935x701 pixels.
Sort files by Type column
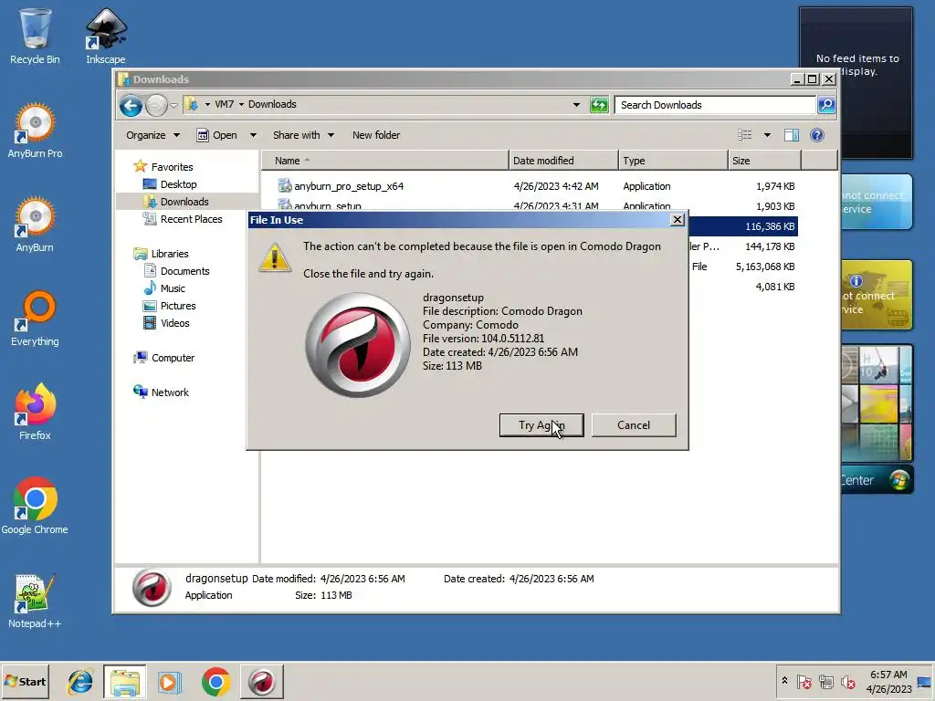pyautogui.click(x=673, y=161)
